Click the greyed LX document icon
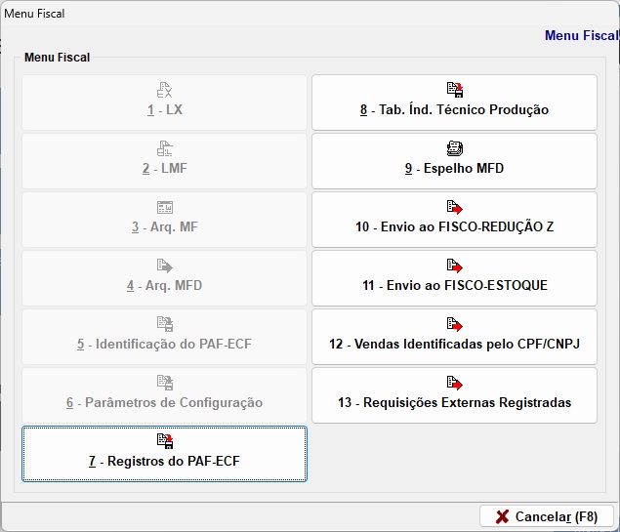This screenshot has height=532, width=620. (x=164, y=90)
